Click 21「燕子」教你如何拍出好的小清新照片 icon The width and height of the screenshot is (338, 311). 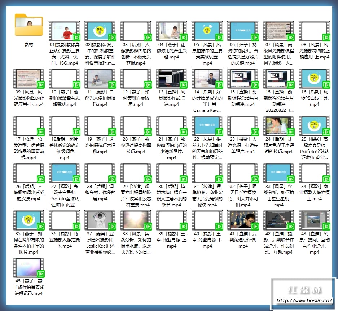tap(171, 126)
